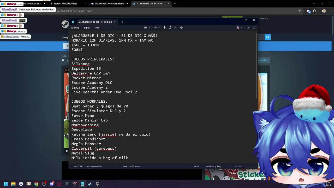Click the text line 'Pocket Mirror'
334x188 pixels.
[86, 78]
